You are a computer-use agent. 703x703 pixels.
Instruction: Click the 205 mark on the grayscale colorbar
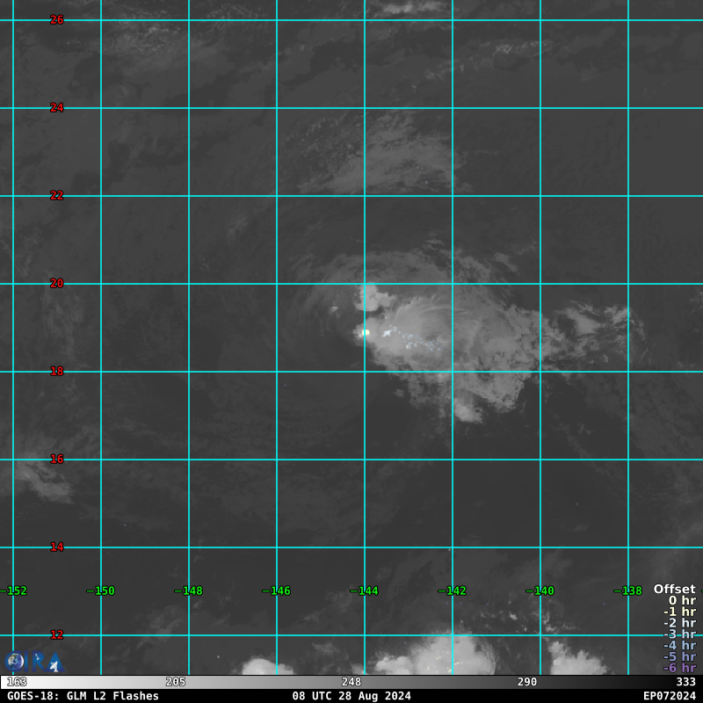[x=176, y=682]
